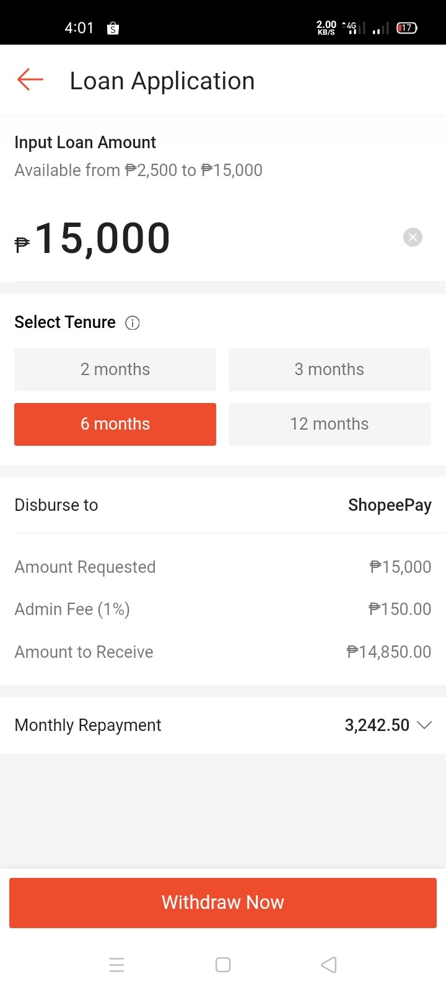Tap the battery indicator in status bar

click(407, 28)
